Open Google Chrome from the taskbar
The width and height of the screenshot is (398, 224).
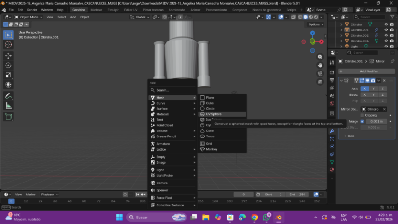point(254,217)
